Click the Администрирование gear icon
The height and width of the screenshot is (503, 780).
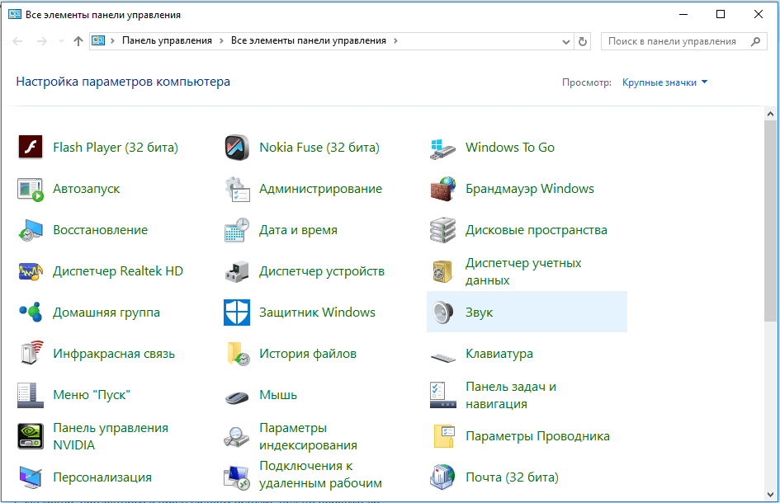[237, 190]
